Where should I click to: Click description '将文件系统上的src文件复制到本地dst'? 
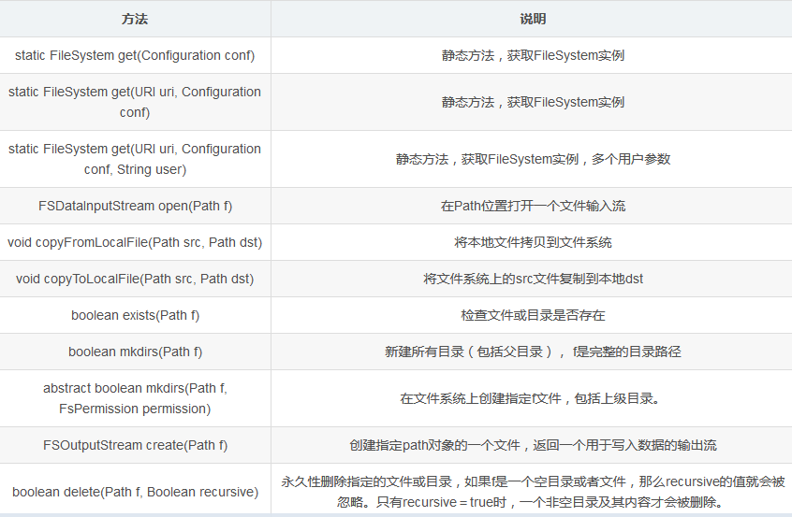[x=533, y=279]
